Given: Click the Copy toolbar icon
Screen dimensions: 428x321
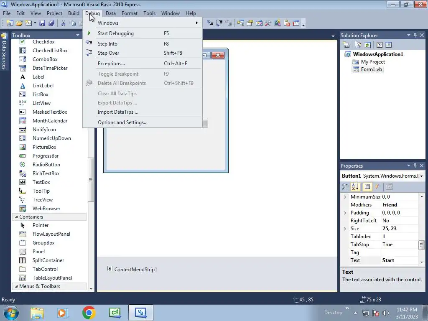Looking at the screenshot, I should coord(72,23).
